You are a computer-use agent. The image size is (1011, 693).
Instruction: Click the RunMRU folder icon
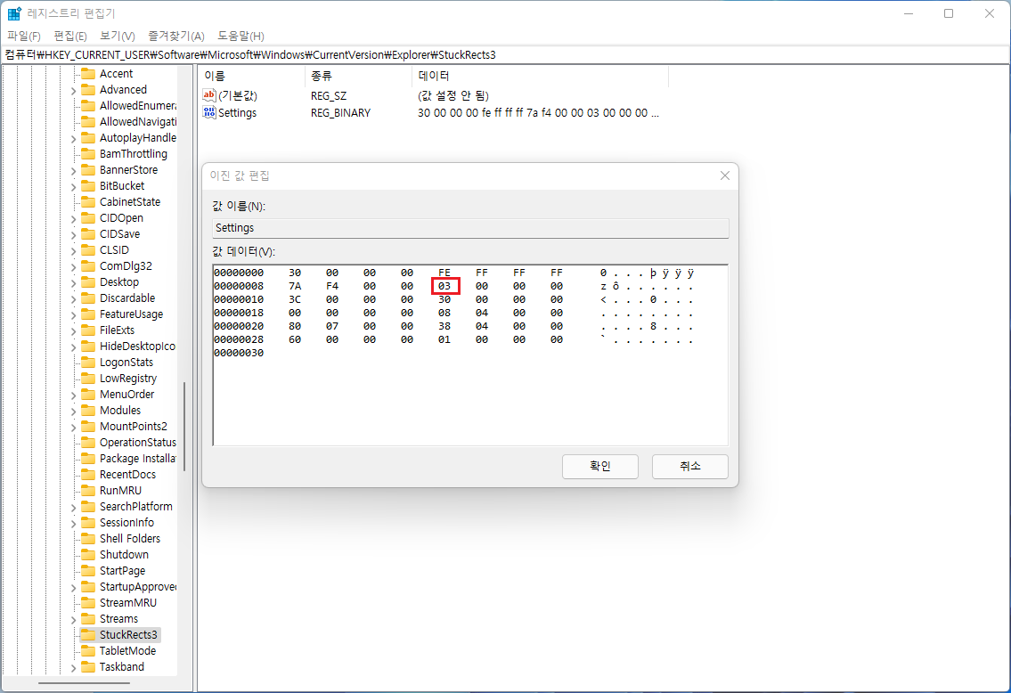click(x=87, y=491)
